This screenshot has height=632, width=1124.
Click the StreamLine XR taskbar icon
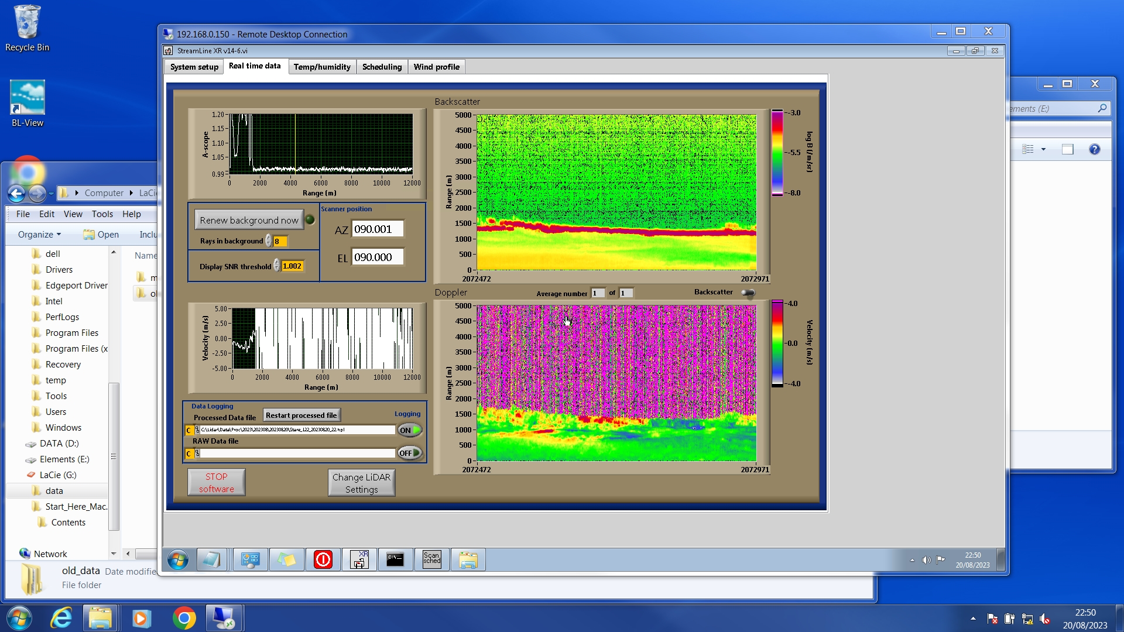(x=359, y=560)
